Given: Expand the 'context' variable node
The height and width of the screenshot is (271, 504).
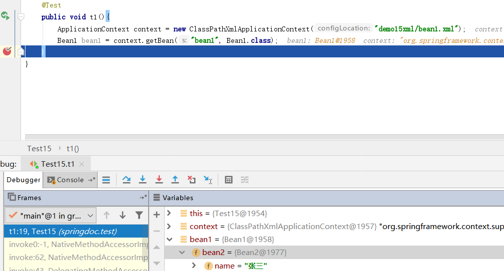Looking at the screenshot, I should [169, 226].
